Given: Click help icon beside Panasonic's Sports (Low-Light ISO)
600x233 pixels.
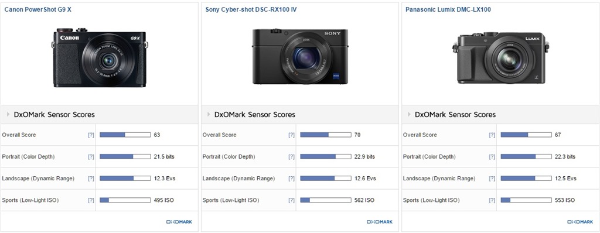Looking at the screenshot, I should point(492,200).
